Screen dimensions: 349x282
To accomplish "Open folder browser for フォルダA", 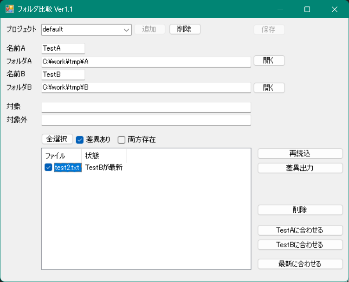I will pos(269,61).
